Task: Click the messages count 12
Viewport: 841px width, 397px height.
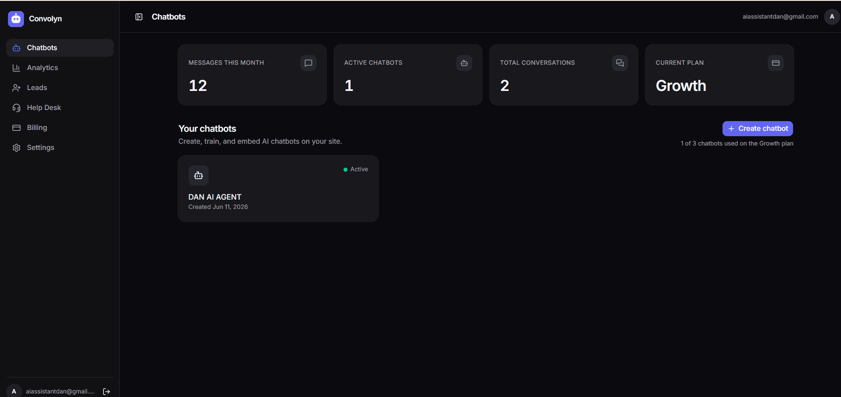Action: click(198, 86)
